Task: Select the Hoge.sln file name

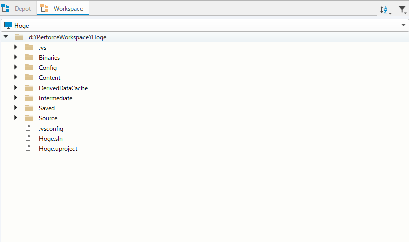Action: click(x=51, y=139)
